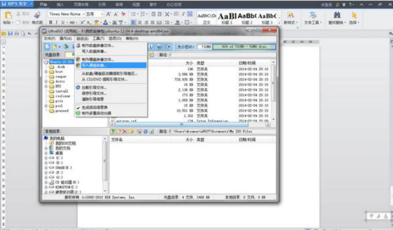Screen dimensions: 393x230
Task: Open the 工具(T) menu in UltraISO
Action: (x=98, y=39)
